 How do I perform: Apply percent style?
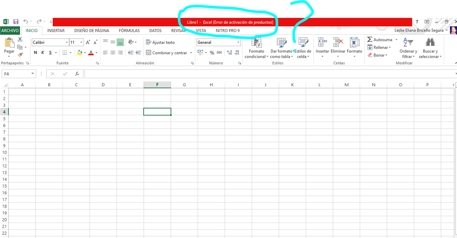click(212, 52)
